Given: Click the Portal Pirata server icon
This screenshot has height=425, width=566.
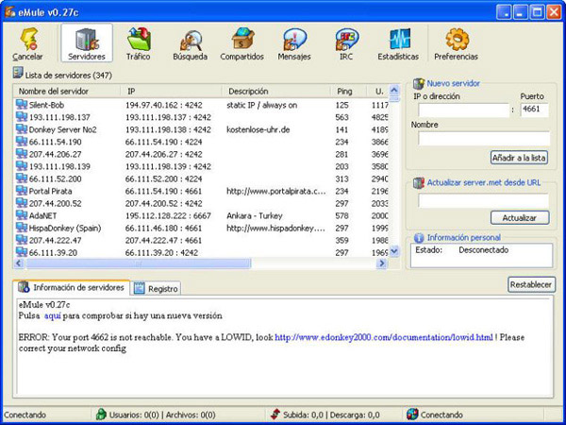Looking at the screenshot, I should click(x=22, y=191).
